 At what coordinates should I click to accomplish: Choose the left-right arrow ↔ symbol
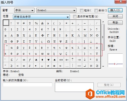(x=61, y=60)
